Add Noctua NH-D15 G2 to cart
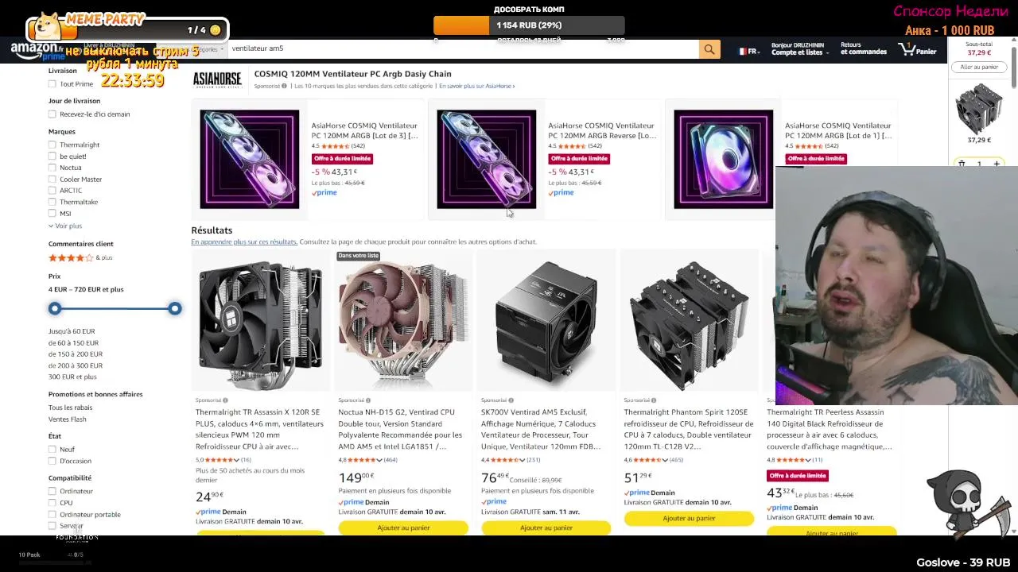The height and width of the screenshot is (572, 1018). [x=403, y=528]
